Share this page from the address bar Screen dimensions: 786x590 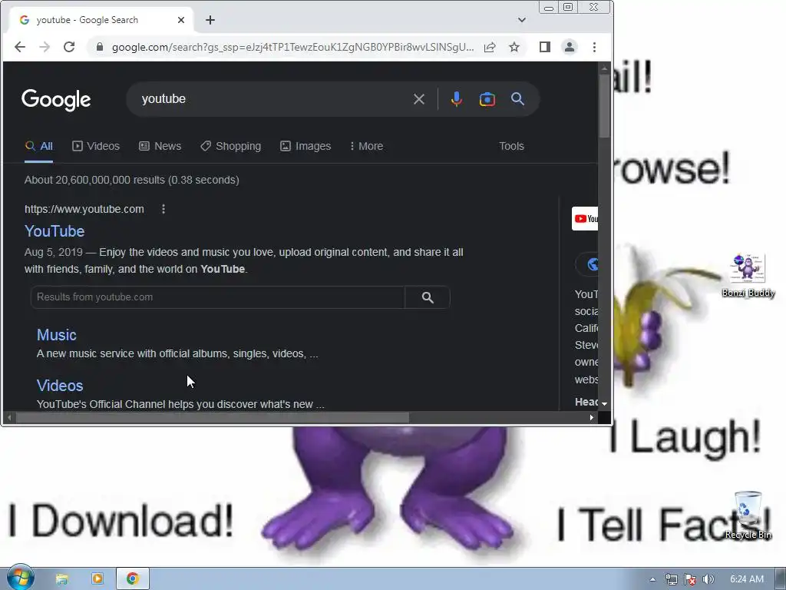tap(490, 47)
